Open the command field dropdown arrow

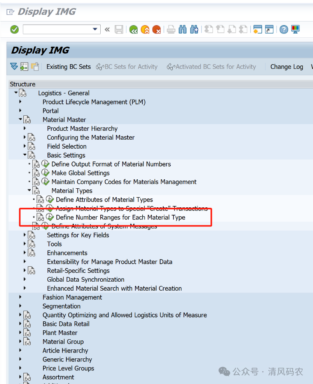coord(95,30)
